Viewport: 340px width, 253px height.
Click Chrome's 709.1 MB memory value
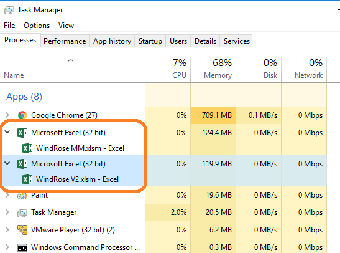217,115
